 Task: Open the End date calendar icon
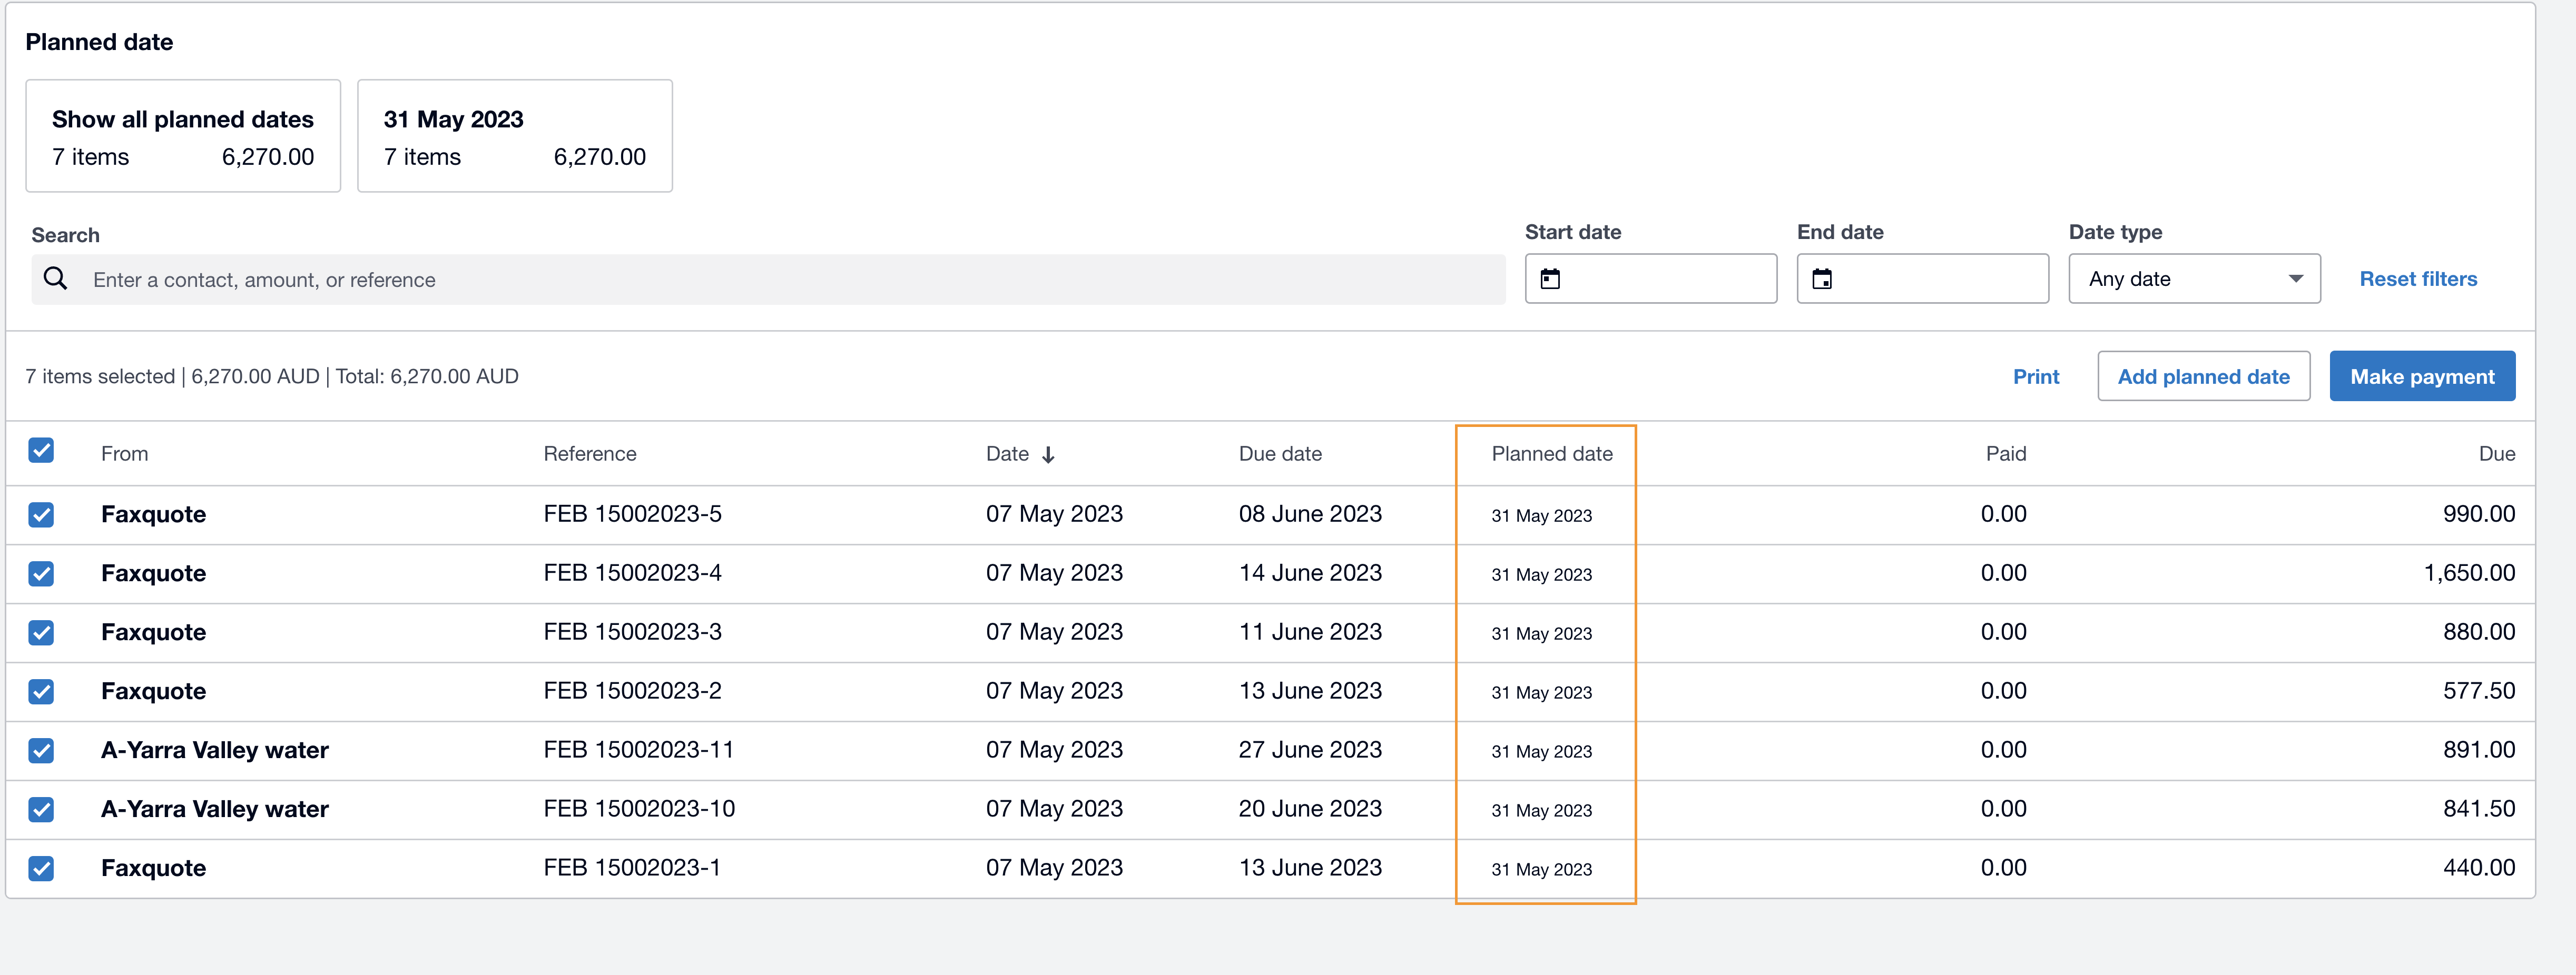tap(1822, 278)
